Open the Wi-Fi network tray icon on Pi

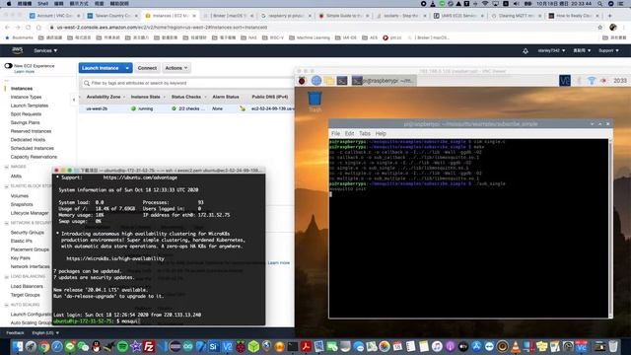coord(592,81)
